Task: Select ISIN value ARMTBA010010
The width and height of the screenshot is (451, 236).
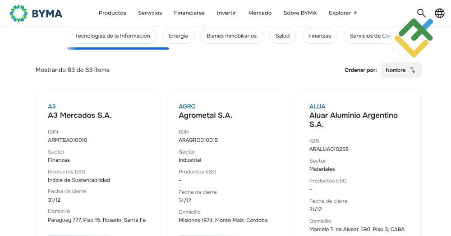Action: point(68,140)
